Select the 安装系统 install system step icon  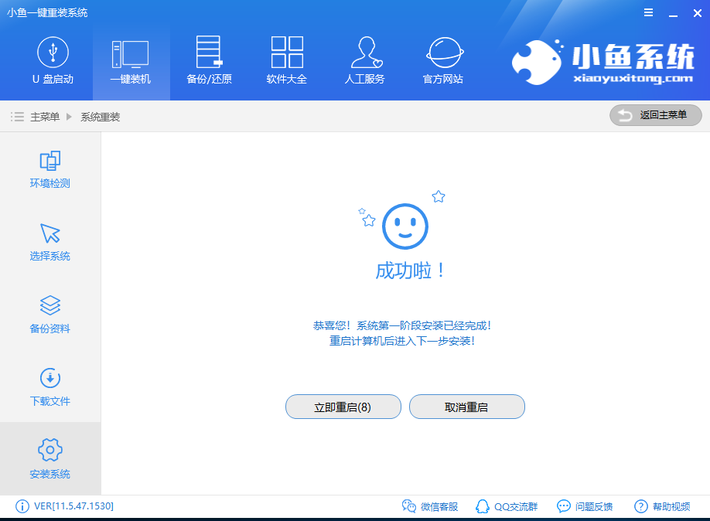pyautogui.click(x=49, y=458)
